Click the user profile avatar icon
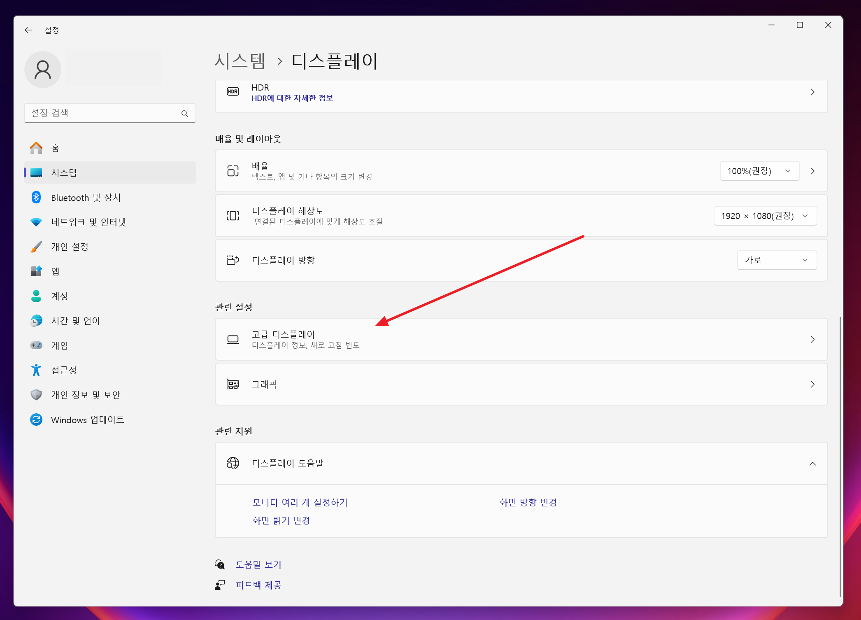This screenshot has width=861, height=620. pyautogui.click(x=43, y=70)
